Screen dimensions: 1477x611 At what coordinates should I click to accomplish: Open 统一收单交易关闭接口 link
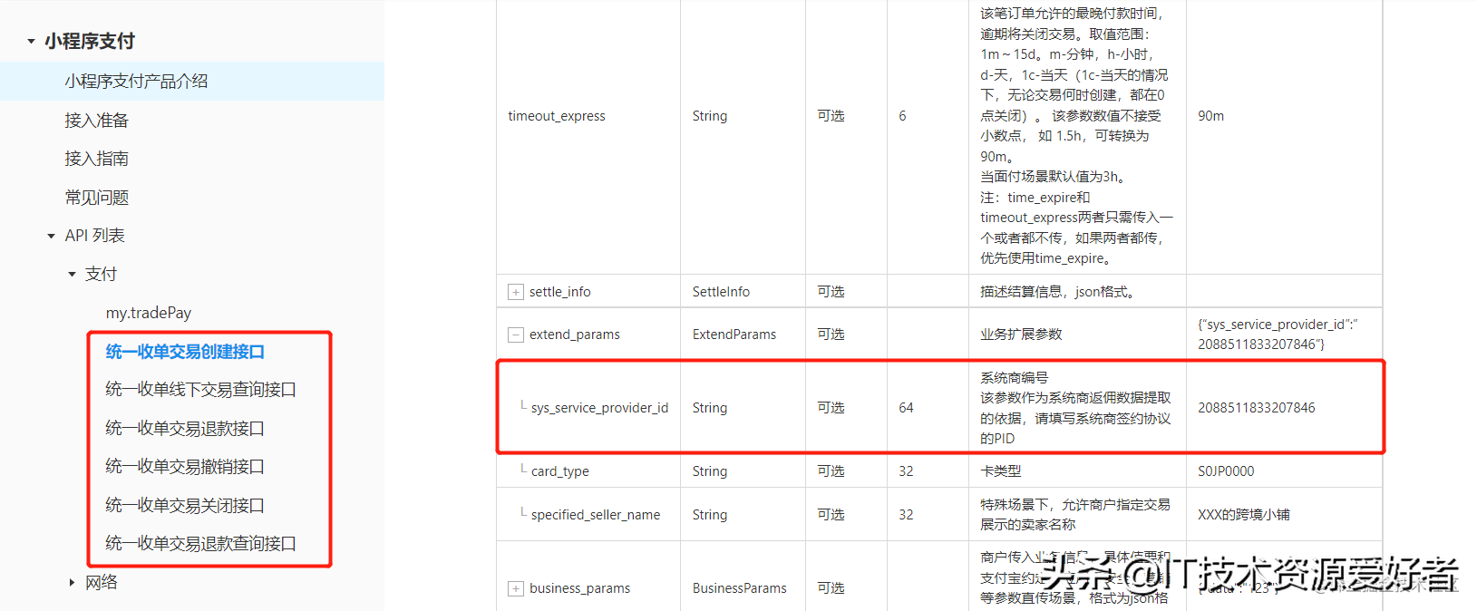[185, 505]
